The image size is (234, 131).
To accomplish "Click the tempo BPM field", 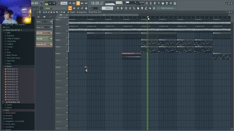I will (64, 3).
